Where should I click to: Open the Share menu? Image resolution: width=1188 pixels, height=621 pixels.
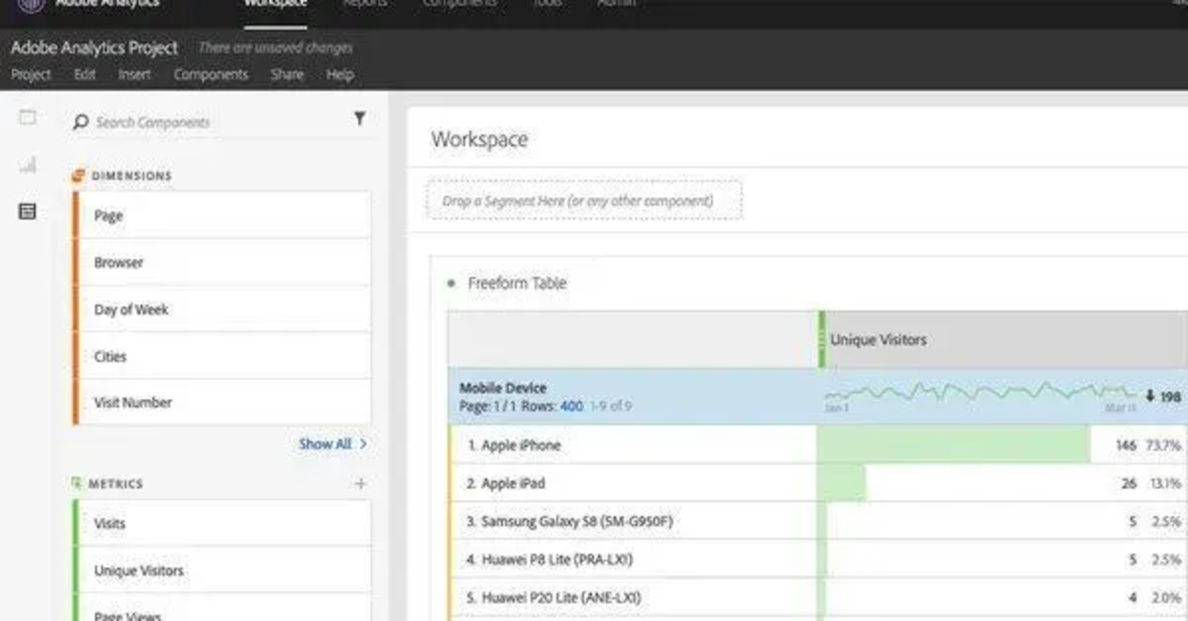[286, 75]
